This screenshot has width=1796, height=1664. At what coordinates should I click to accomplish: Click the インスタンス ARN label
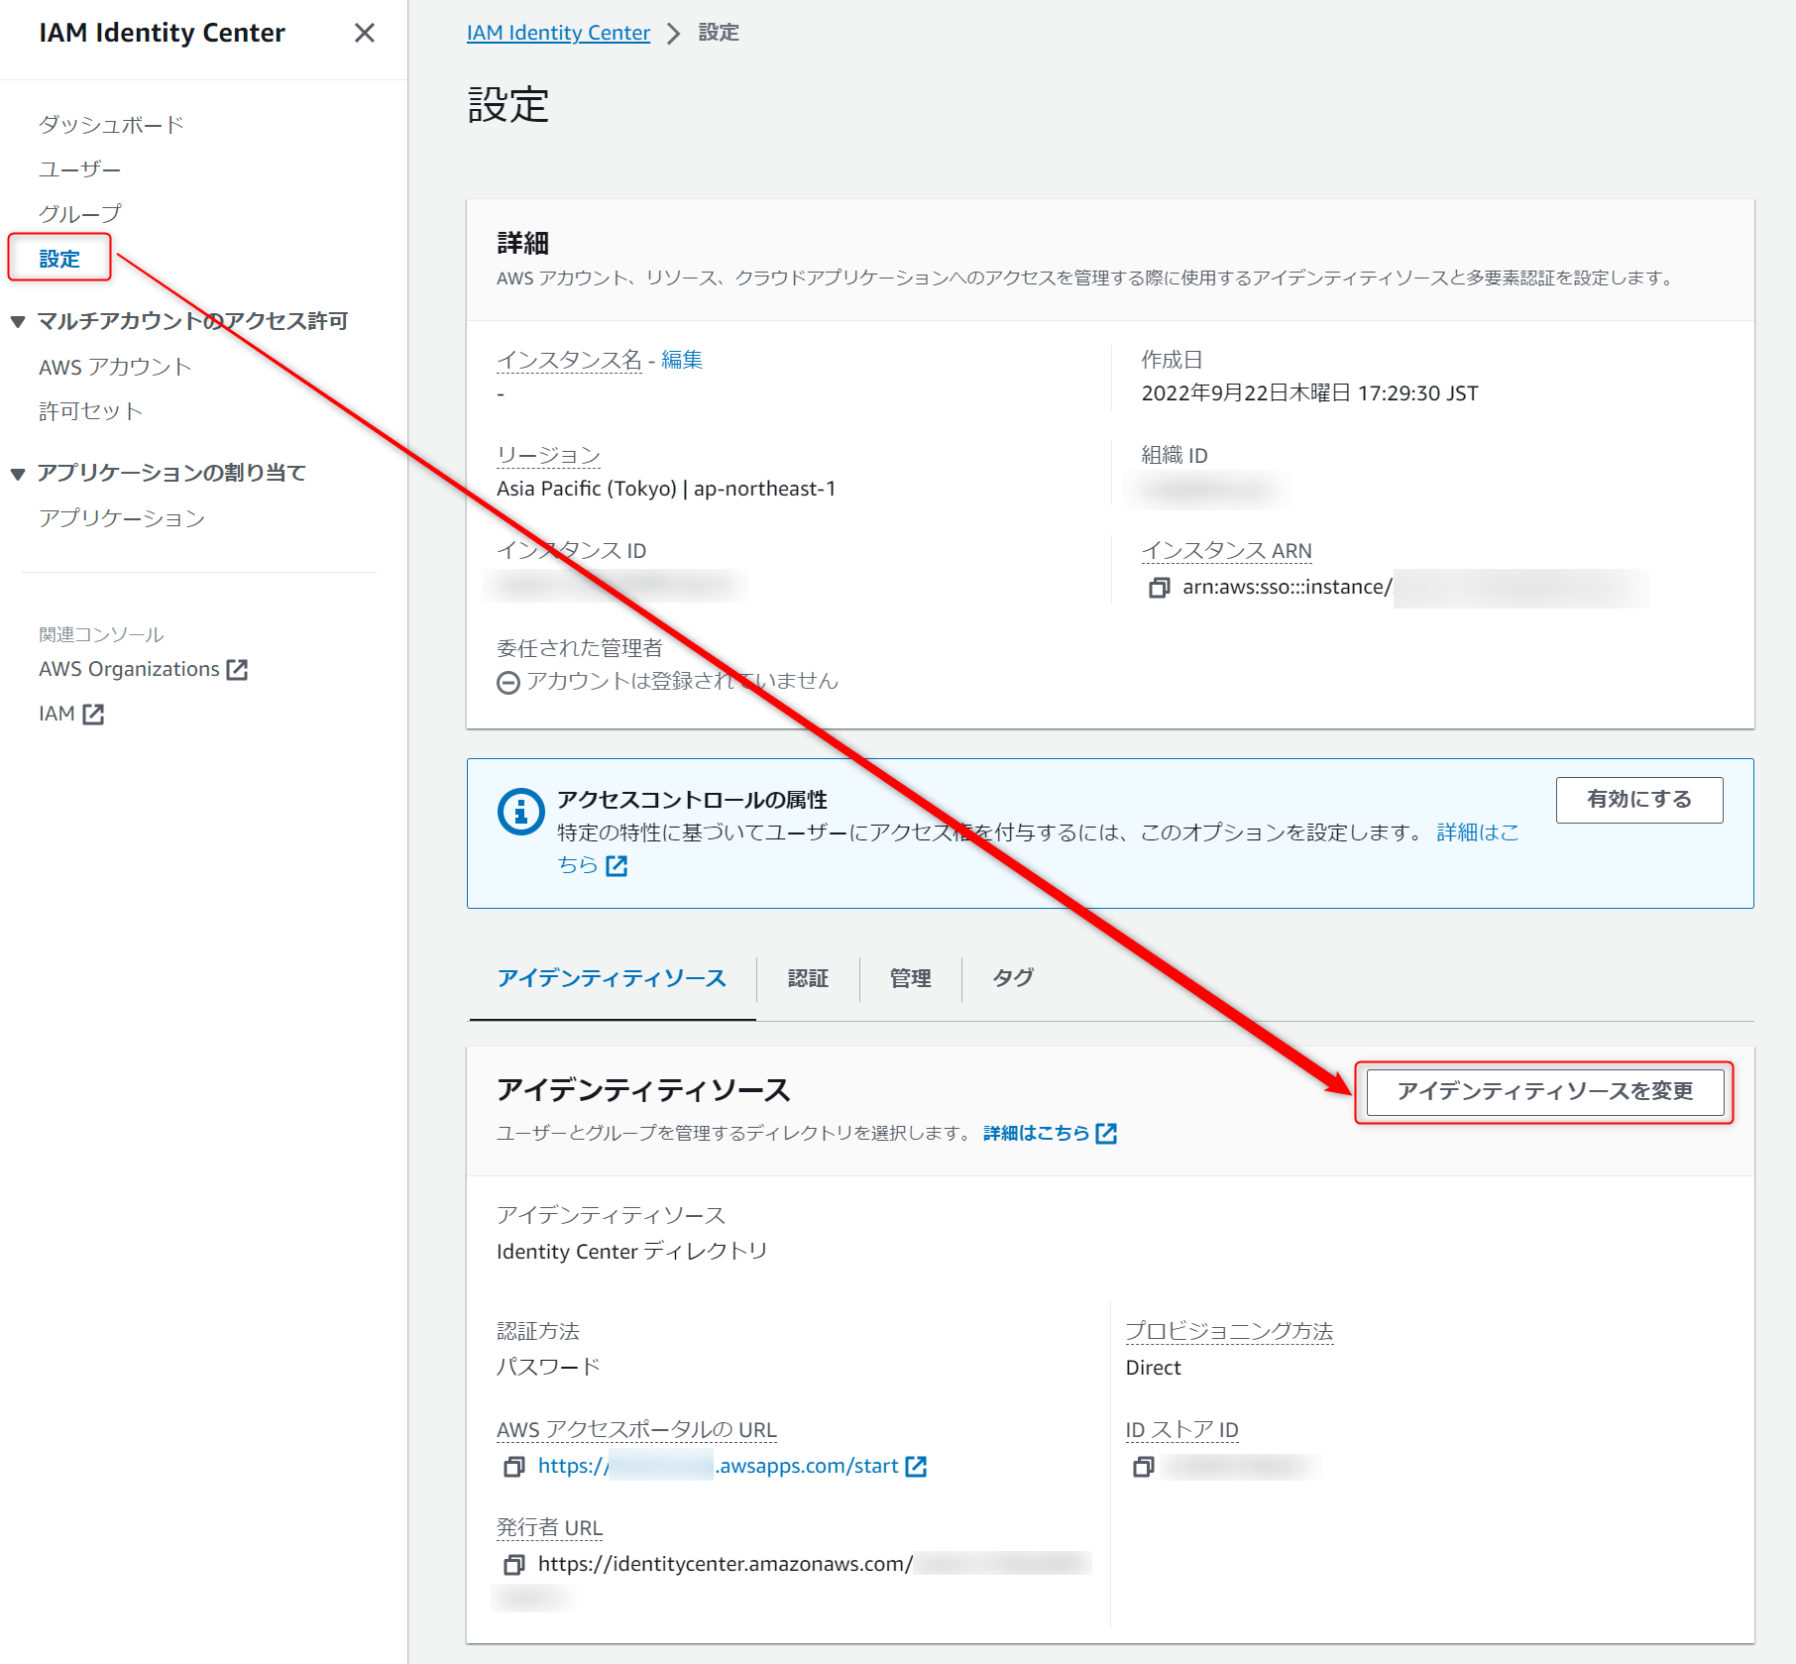(x=1226, y=551)
